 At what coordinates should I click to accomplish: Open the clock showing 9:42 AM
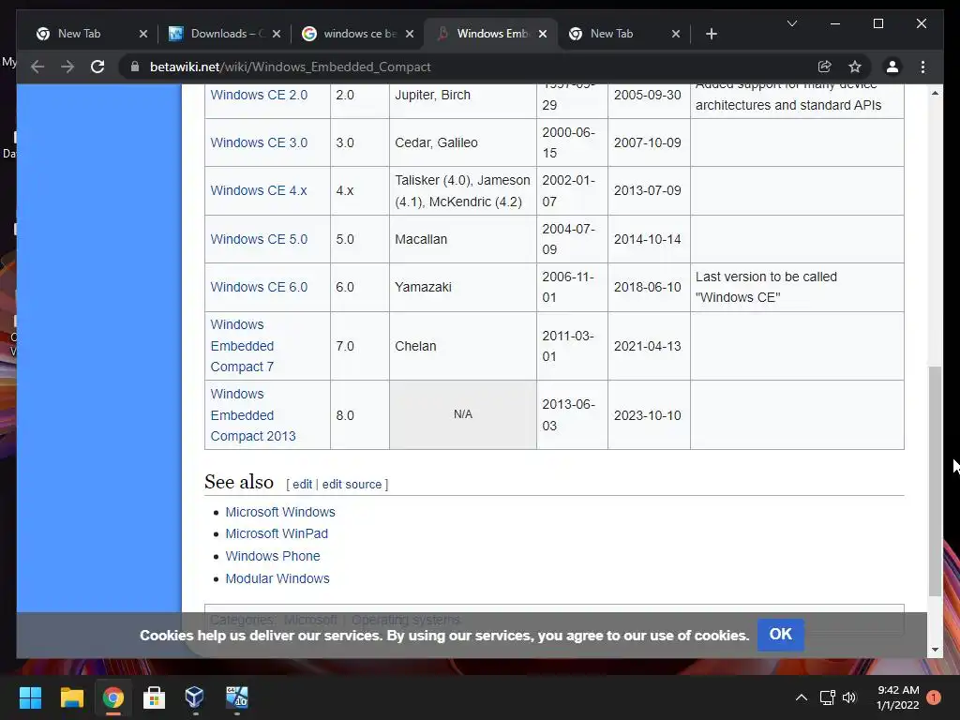(897, 697)
